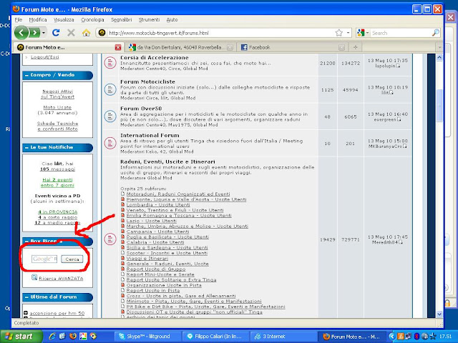Click in the Google site search field

click(x=44, y=259)
